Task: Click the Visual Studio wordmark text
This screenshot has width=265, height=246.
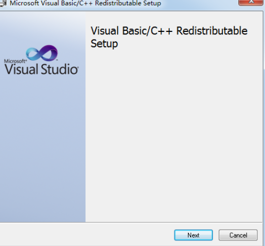Action: [41, 69]
